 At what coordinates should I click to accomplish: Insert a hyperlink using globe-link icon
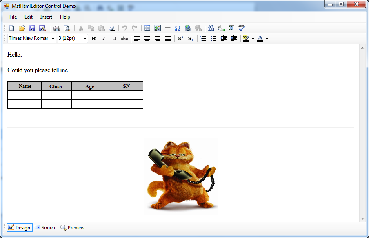point(188,28)
